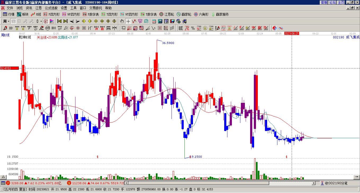Open the 行情 quotes view
360x193 pixels.
pos(8,14)
